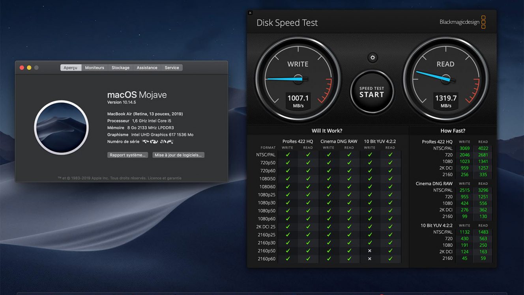Open the Assistance tab

coord(147,68)
